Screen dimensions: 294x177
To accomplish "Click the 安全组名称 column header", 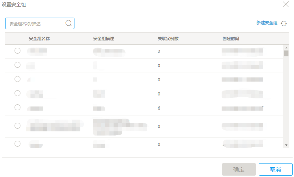I will (x=39, y=38).
